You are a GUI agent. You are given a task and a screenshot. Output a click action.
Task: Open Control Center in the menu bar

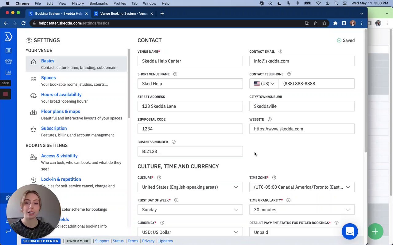click(345, 3)
